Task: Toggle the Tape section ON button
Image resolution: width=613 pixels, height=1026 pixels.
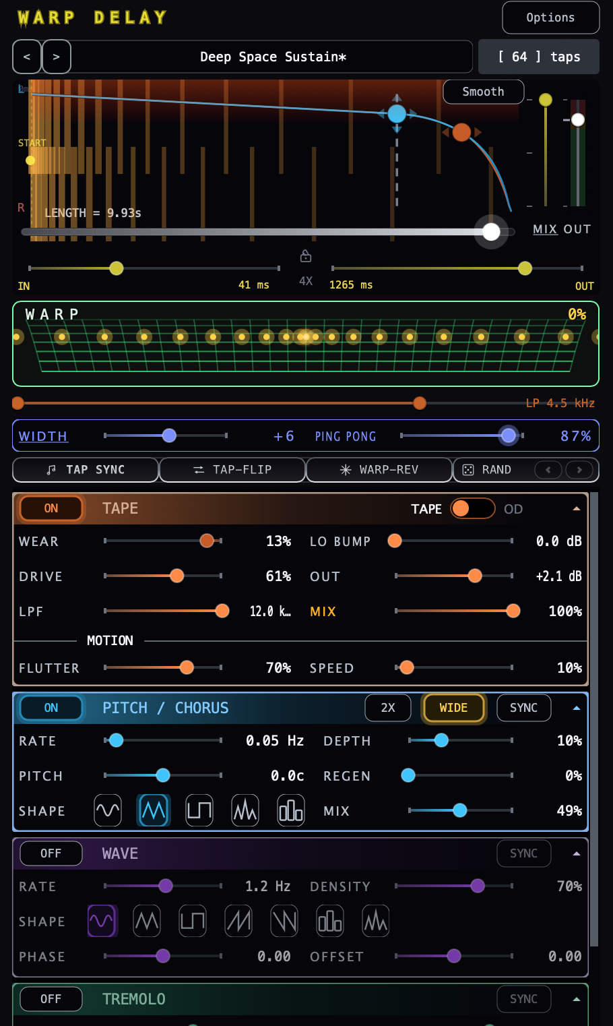Action: pos(51,508)
